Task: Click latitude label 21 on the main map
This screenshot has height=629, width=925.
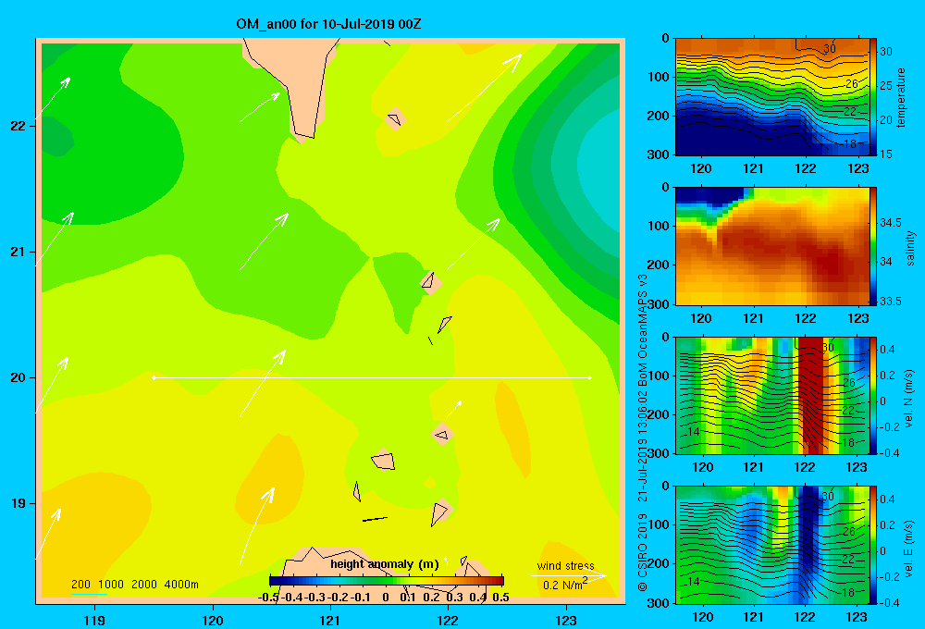Action: (x=18, y=252)
